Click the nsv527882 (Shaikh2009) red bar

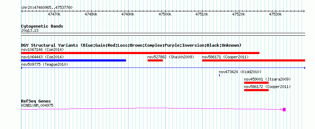(155, 60)
